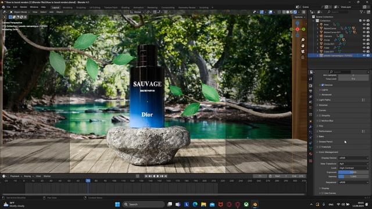Open the Look dropdown High Contrast

point(353,168)
